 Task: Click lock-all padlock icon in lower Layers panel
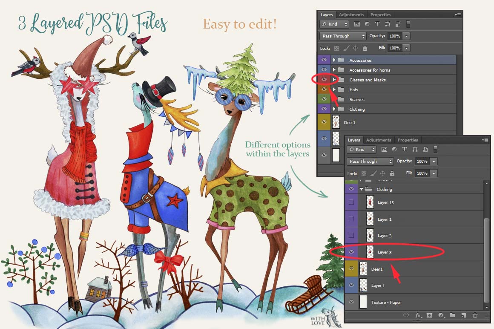[x=392, y=173]
